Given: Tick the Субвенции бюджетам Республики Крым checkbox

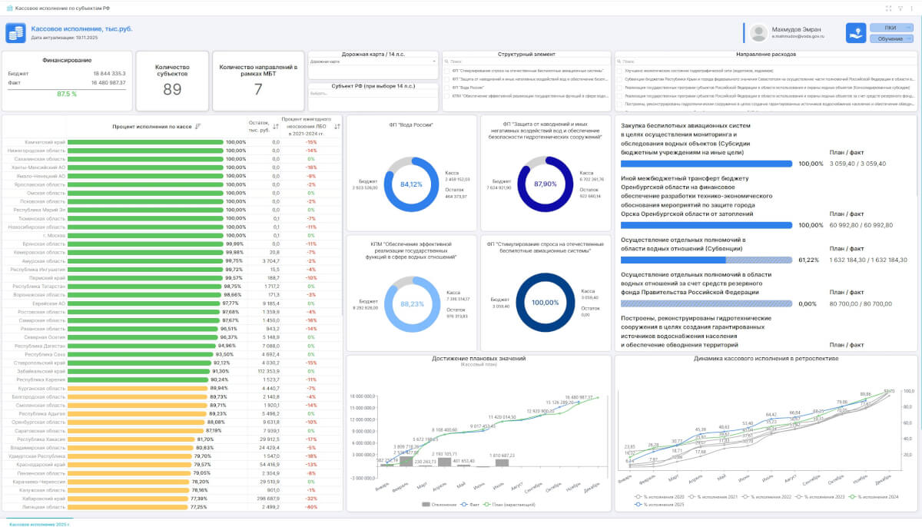Looking at the screenshot, I should tap(619, 78).
